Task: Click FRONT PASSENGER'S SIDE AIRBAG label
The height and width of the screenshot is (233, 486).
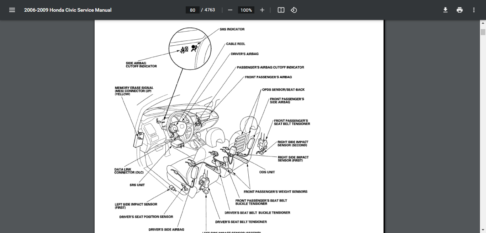Action: click(287, 101)
